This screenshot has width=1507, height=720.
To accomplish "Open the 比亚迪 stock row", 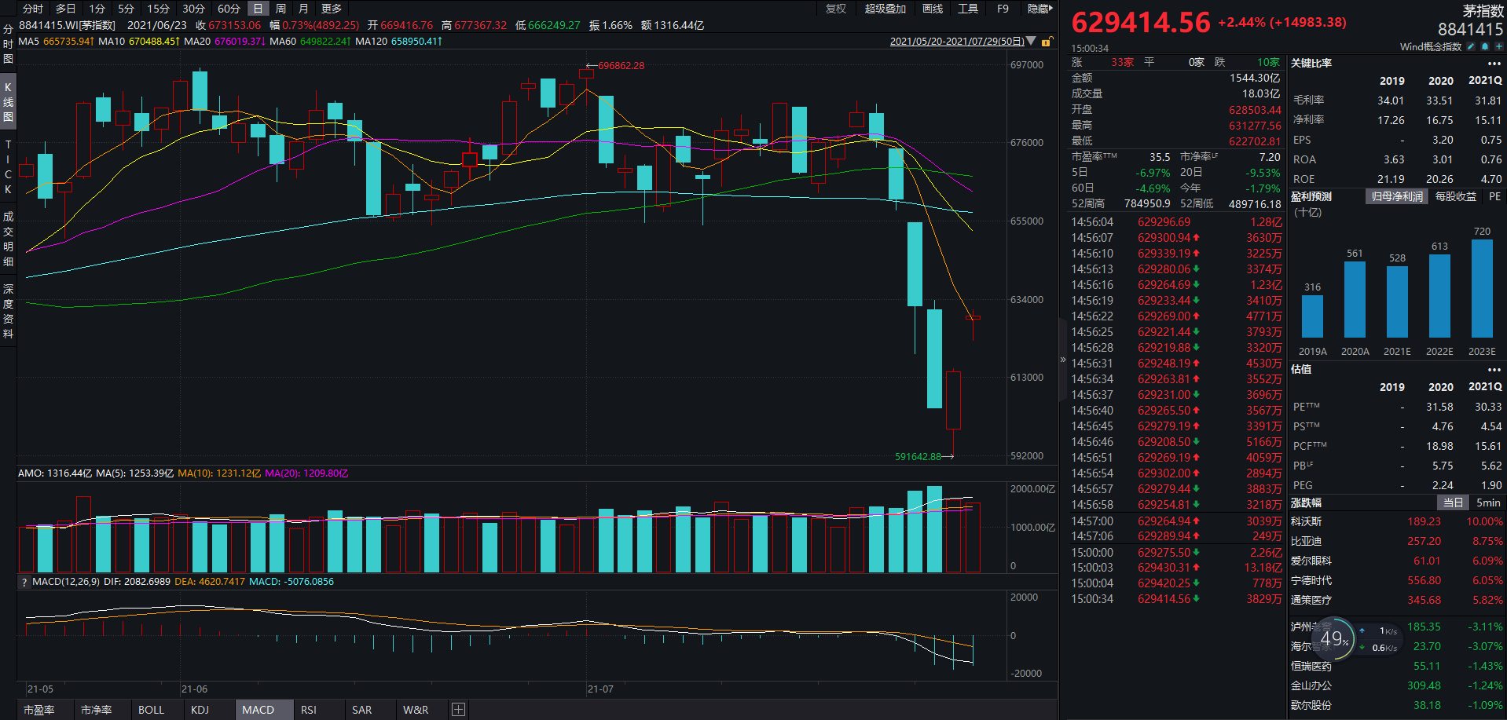I will click(1397, 541).
